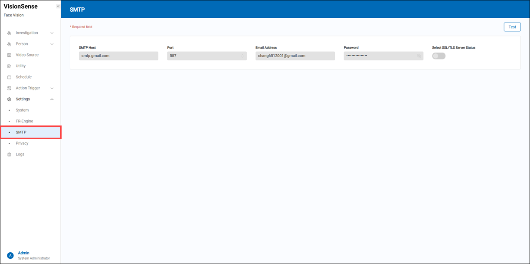Click inside the SMTP Host field
530x264 pixels.
click(118, 56)
